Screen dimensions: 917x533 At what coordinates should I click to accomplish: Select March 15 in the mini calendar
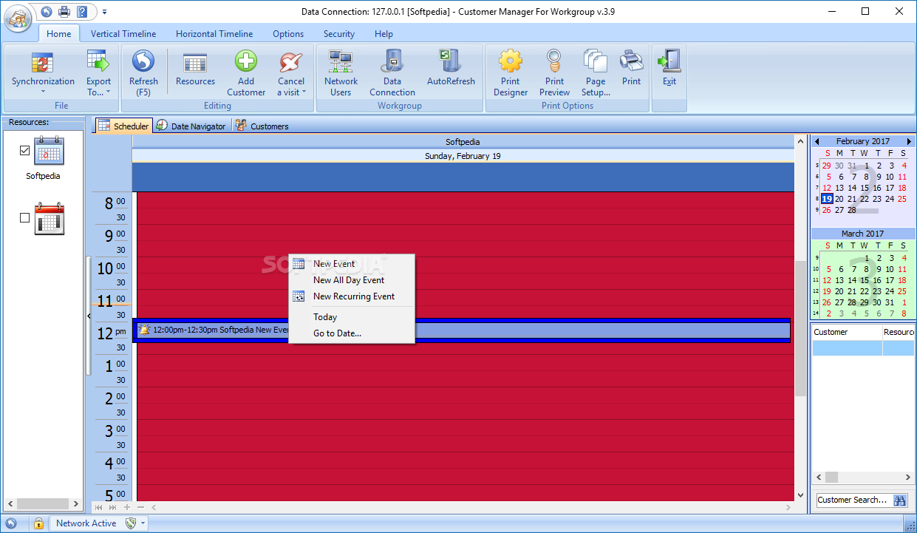pos(865,280)
